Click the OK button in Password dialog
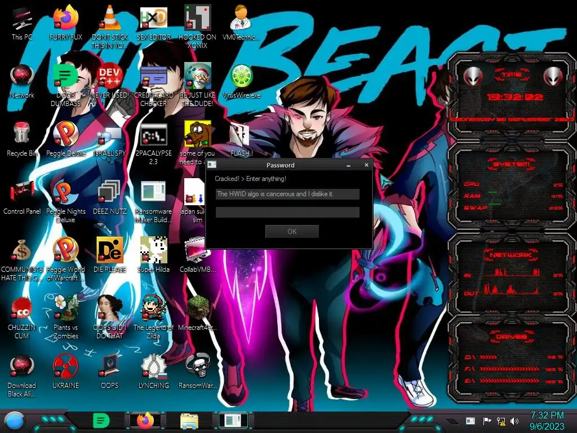 292,231
